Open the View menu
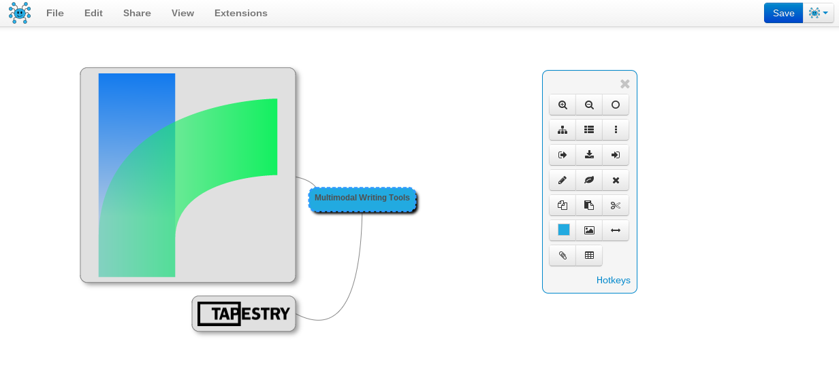 tap(183, 13)
